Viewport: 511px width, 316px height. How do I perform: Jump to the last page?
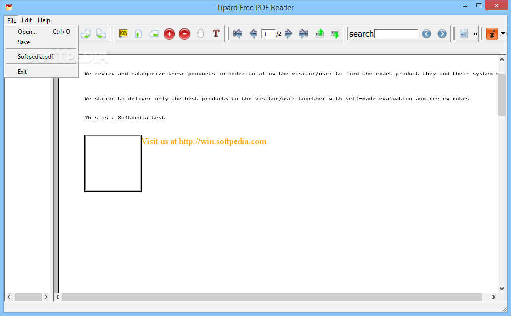pos(303,33)
